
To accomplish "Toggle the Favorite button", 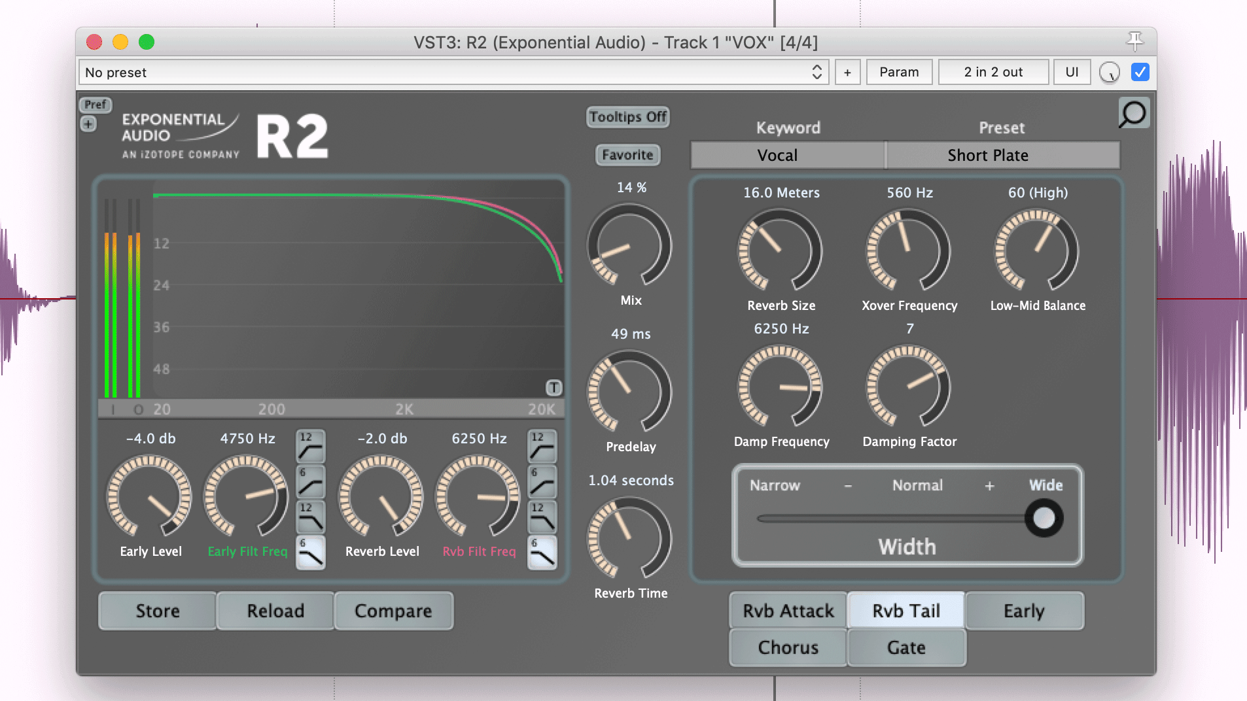I will (627, 155).
